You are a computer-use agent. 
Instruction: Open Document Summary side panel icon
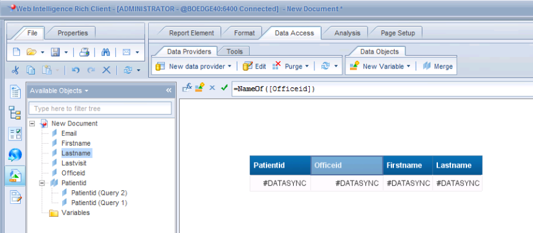click(x=16, y=93)
